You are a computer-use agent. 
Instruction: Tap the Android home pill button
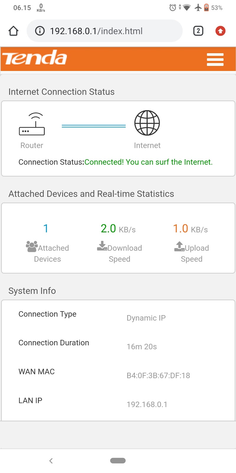coord(118,461)
